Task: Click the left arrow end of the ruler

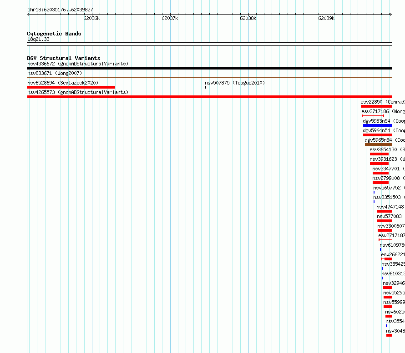Action: click(28, 14)
